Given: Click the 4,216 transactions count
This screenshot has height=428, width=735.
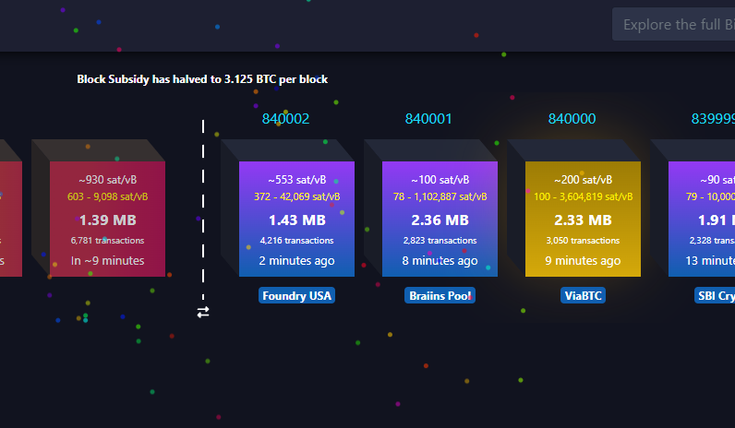Looking at the screenshot, I should click(x=296, y=240).
